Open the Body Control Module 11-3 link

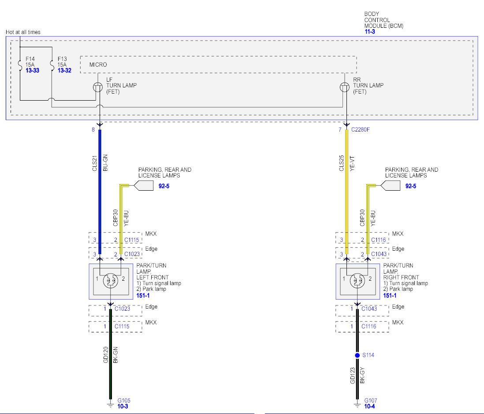click(369, 32)
